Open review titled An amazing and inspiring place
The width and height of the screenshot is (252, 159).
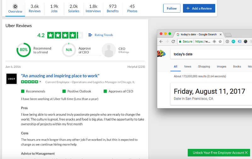point(60,76)
